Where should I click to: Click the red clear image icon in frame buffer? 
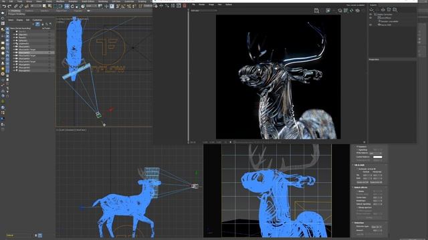point(185,6)
